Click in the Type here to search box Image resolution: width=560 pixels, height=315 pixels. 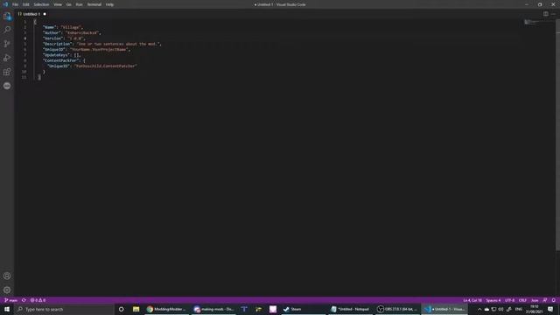(64, 309)
